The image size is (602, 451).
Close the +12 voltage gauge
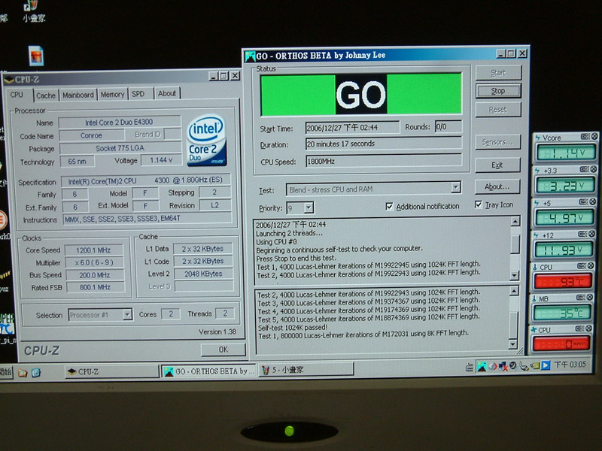(591, 234)
